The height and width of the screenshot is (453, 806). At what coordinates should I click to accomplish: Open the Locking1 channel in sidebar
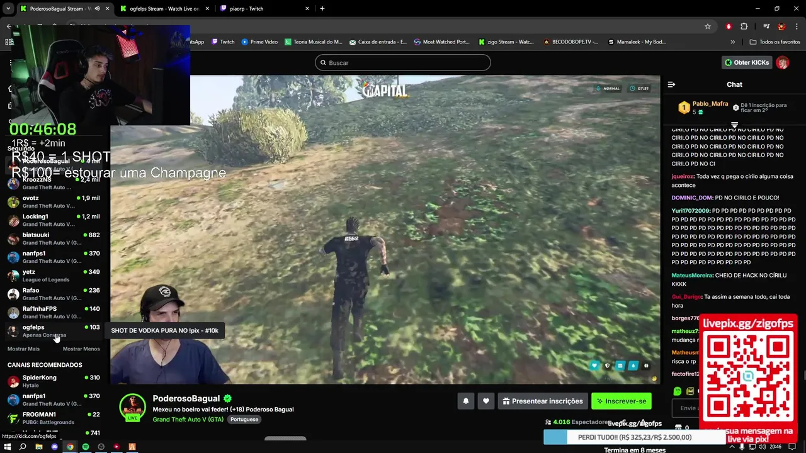[x=54, y=220]
